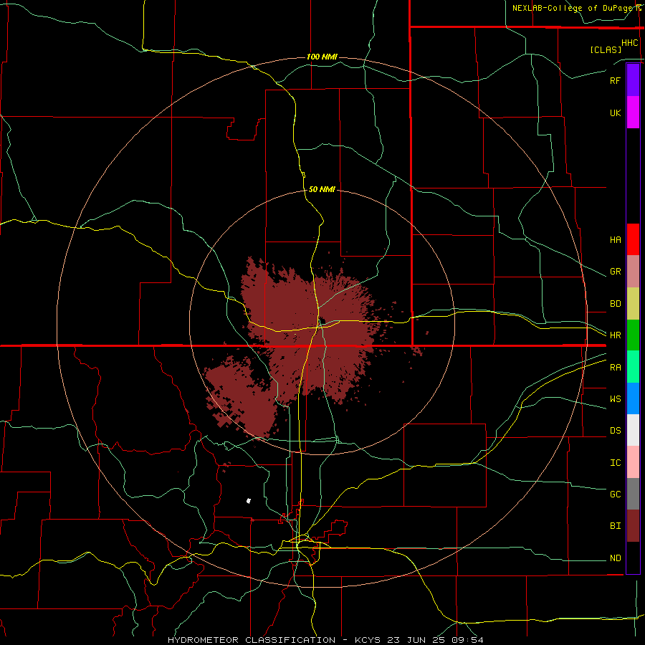Click the HR green legend swatch
The width and height of the screenshot is (645, 645).
pos(633,335)
